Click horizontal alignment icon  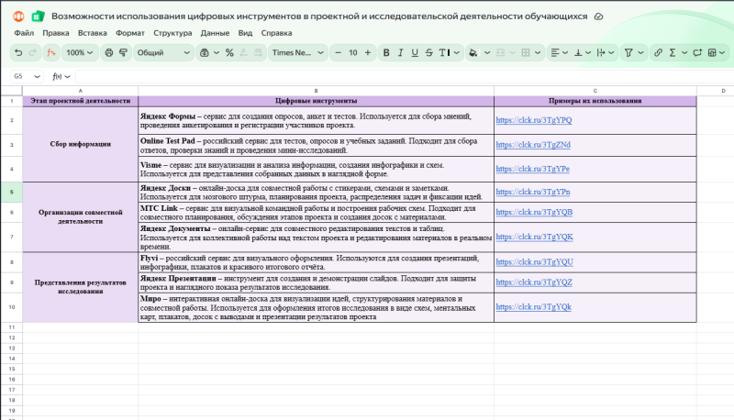coord(555,53)
